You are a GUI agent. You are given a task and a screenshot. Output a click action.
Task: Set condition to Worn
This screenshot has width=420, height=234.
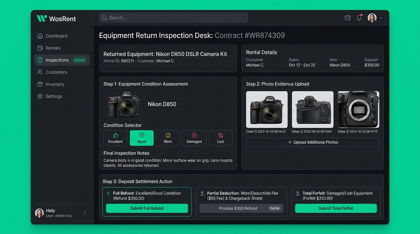click(x=168, y=138)
